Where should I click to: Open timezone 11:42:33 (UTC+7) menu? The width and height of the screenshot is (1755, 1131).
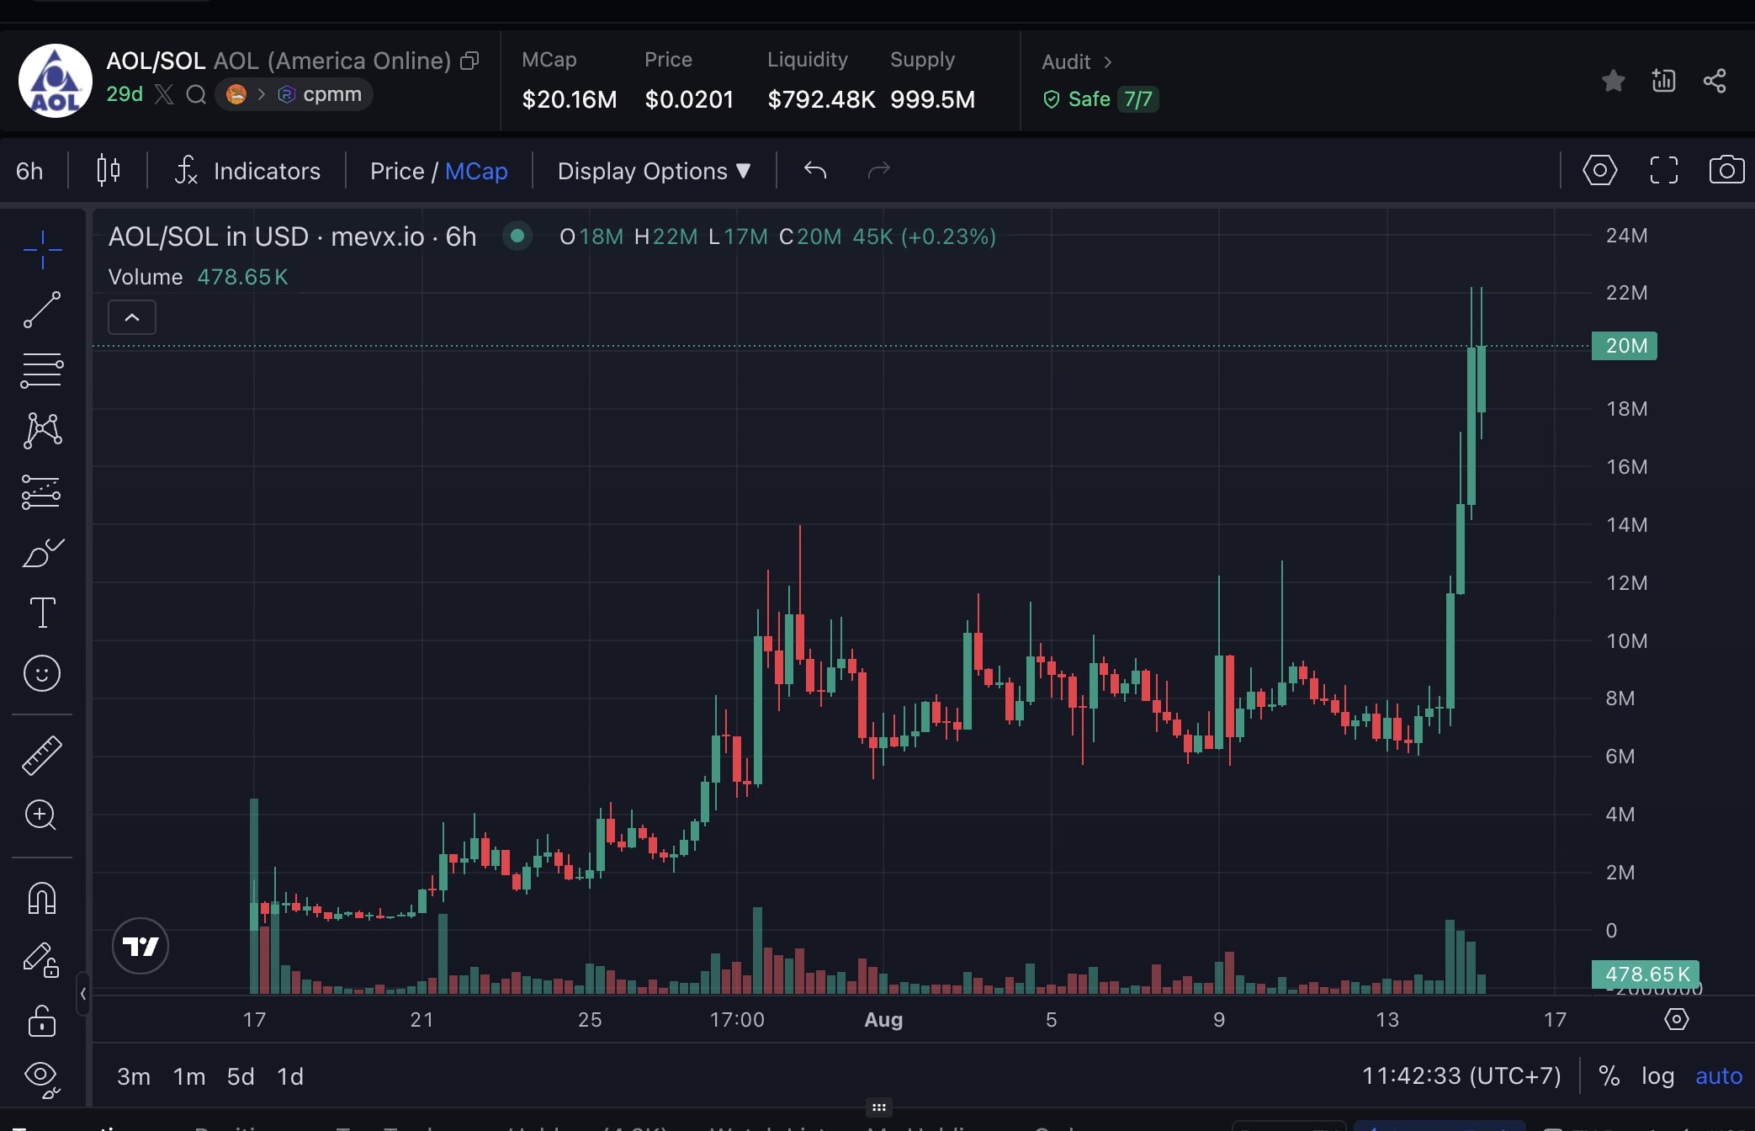[x=1461, y=1076]
